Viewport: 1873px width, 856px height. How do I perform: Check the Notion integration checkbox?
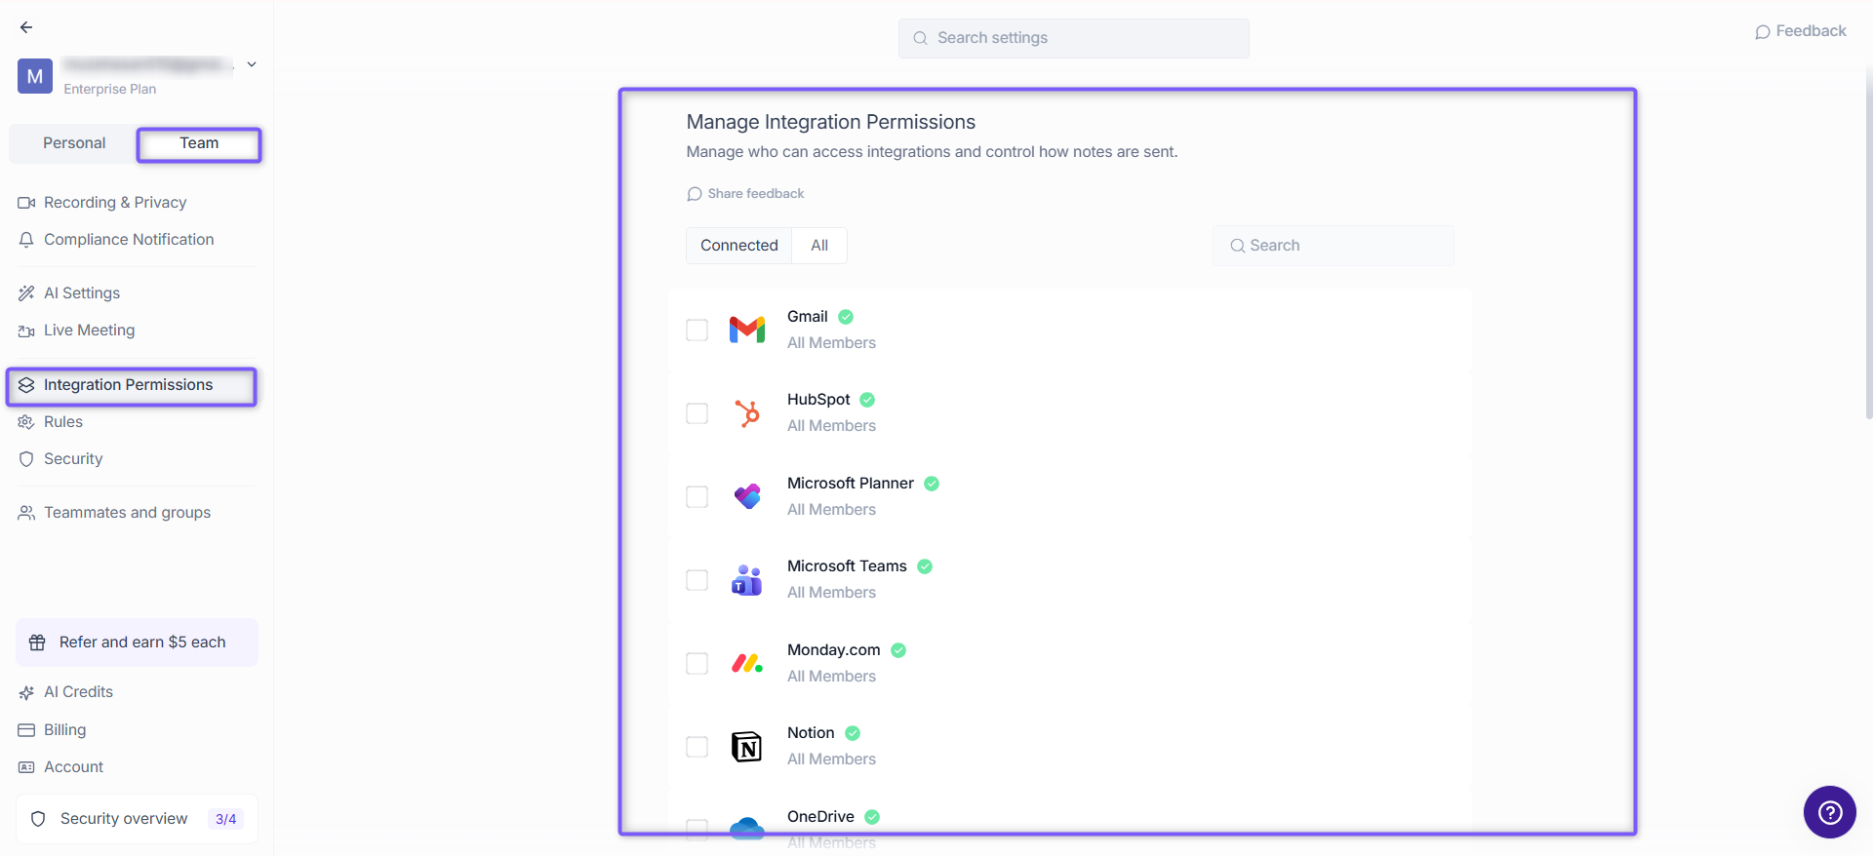click(697, 747)
